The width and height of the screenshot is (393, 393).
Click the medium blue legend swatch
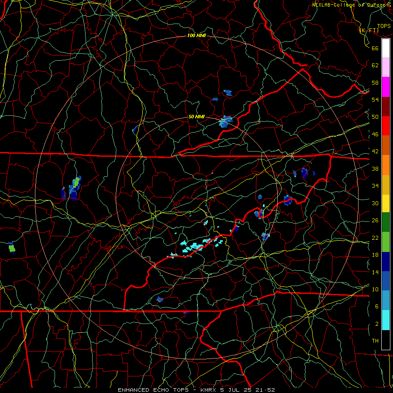(x=386, y=281)
